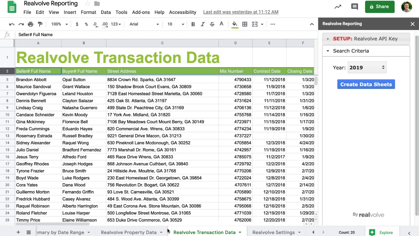
Task: Format as percent
Action: tap(86, 24)
